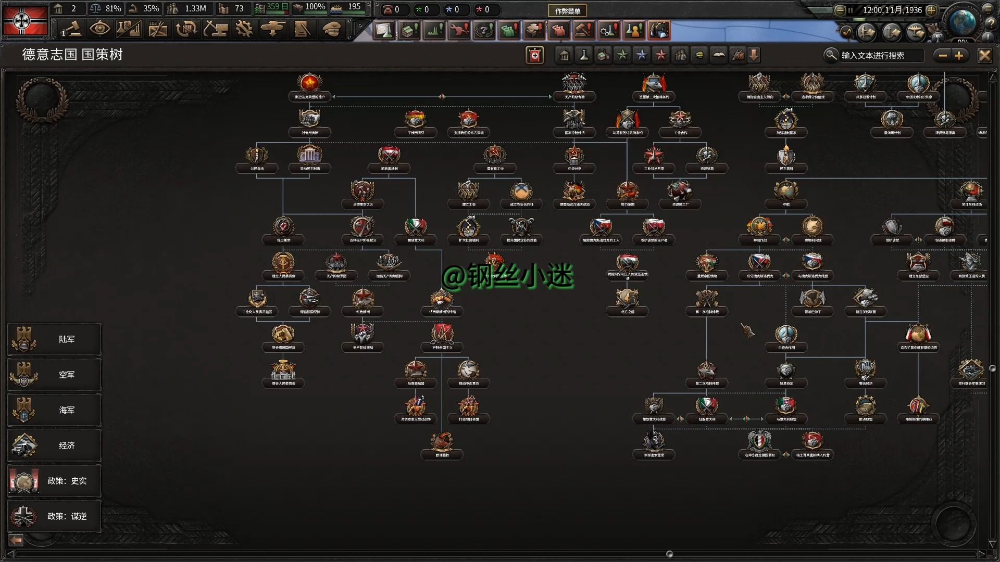This screenshot has height=562, width=1000.
Task: Click the globe icon at top right
Action: (962, 22)
